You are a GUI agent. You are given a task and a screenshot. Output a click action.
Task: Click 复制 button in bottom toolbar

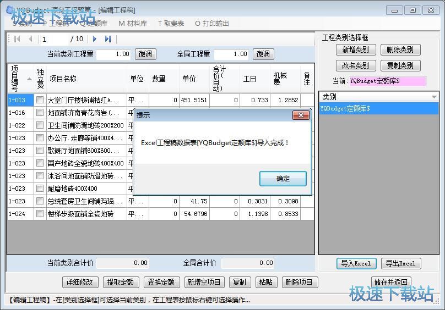240,282
